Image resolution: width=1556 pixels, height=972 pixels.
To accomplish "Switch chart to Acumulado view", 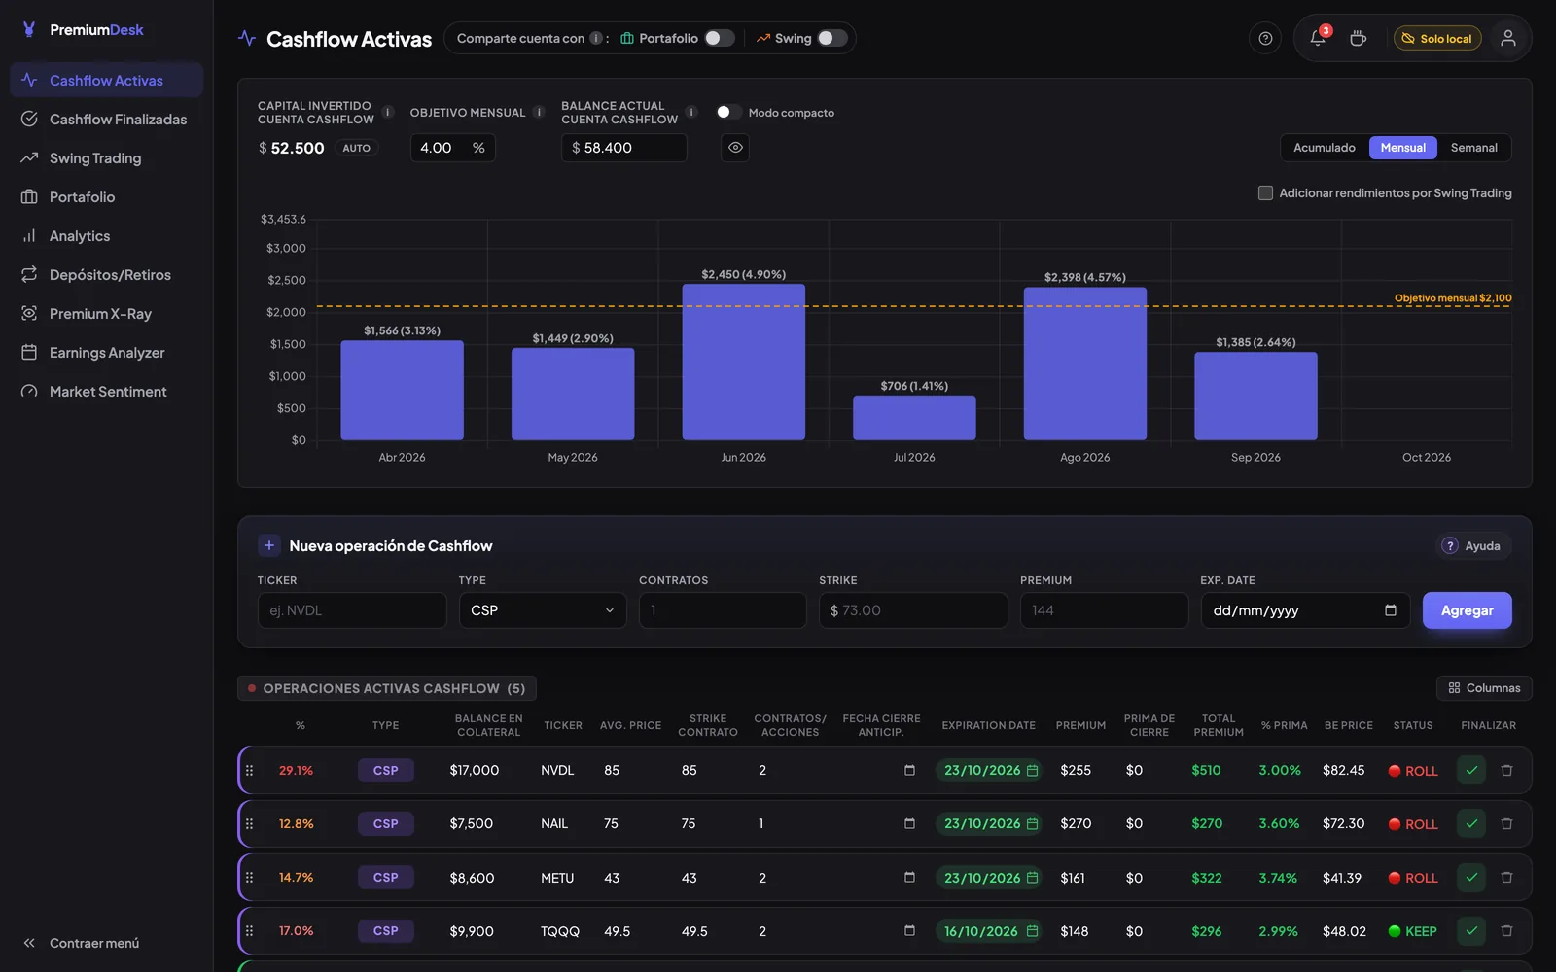I will 1325,148.
